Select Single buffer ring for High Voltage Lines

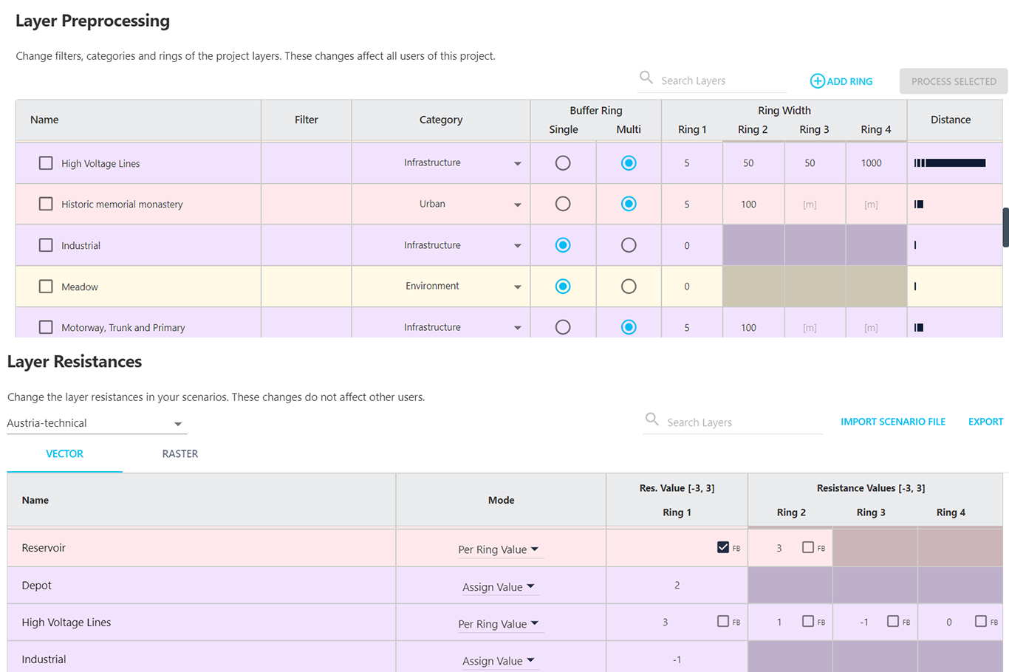coord(563,162)
